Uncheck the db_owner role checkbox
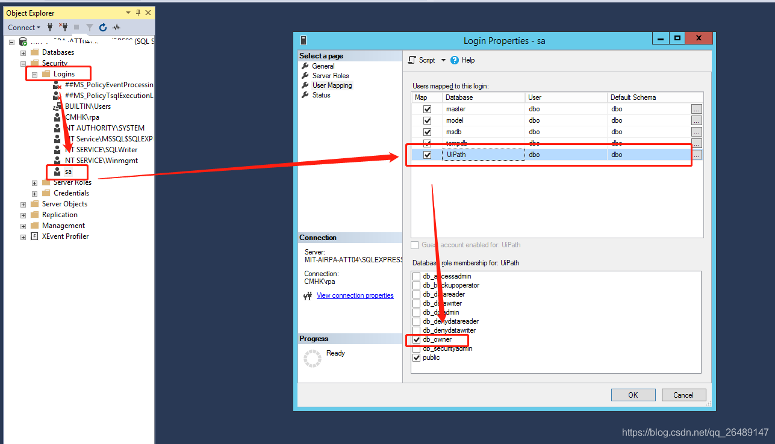 pyautogui.click(x=416, y=339)
